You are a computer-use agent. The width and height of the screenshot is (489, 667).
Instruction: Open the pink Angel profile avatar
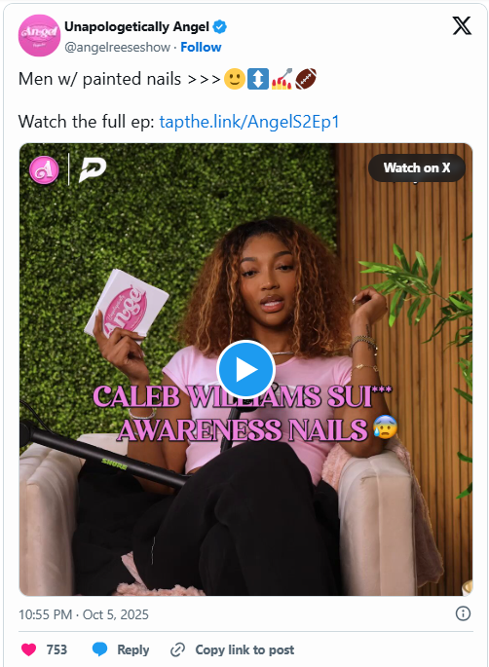tap(39, 35)
